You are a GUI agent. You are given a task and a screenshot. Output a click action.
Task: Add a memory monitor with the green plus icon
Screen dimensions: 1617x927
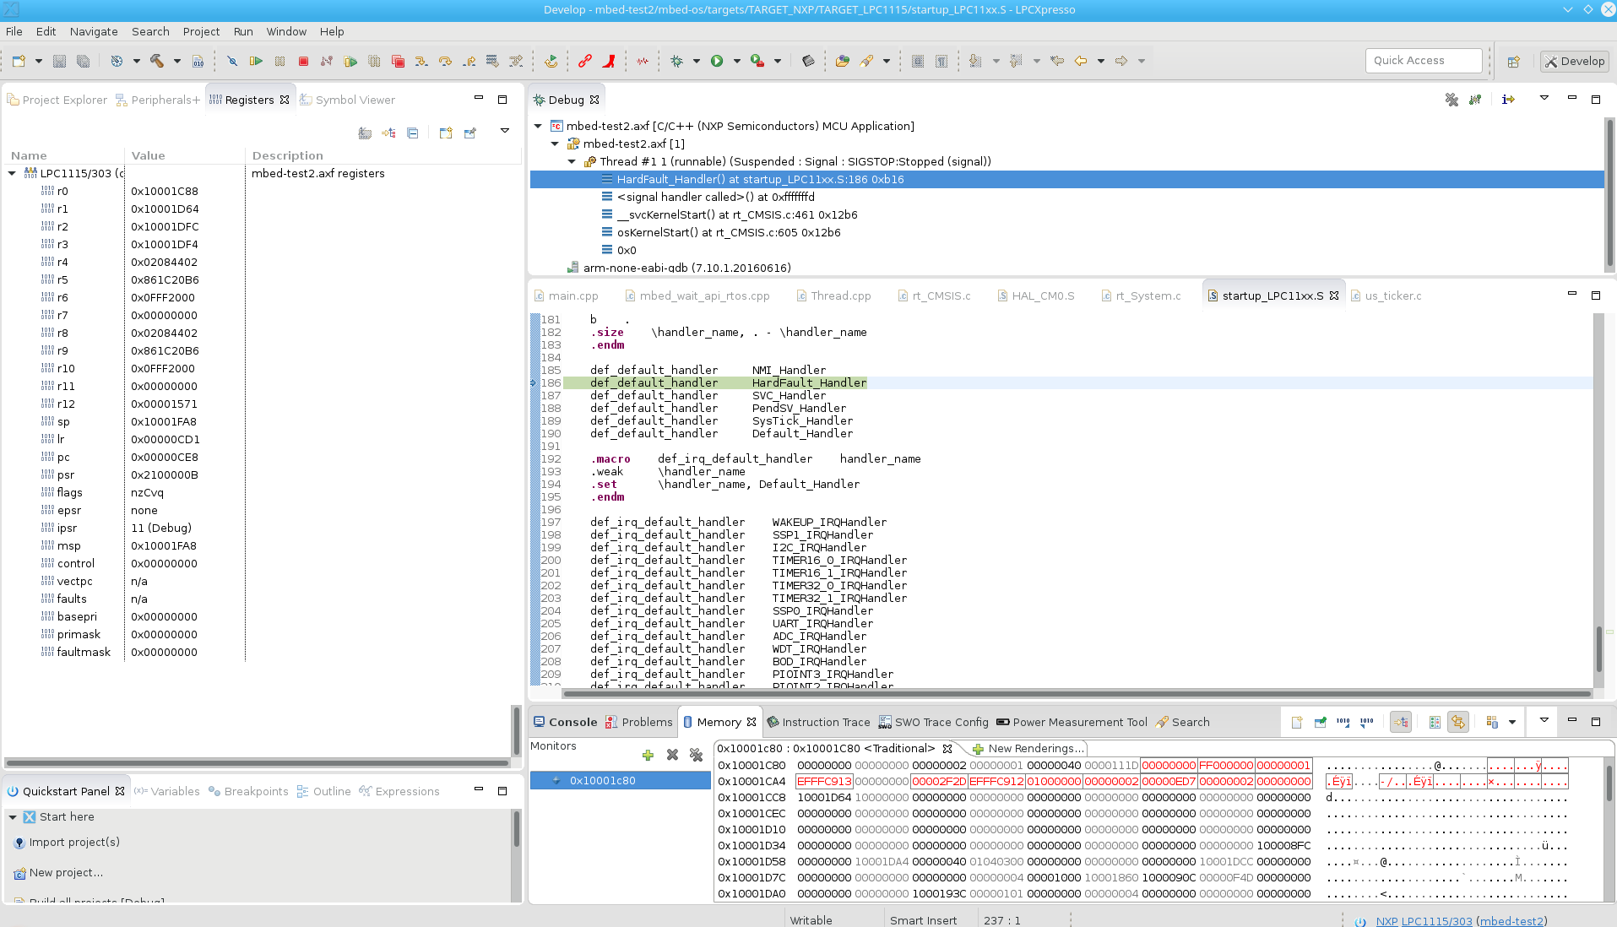pyautogui.click(x=648, y=756)
